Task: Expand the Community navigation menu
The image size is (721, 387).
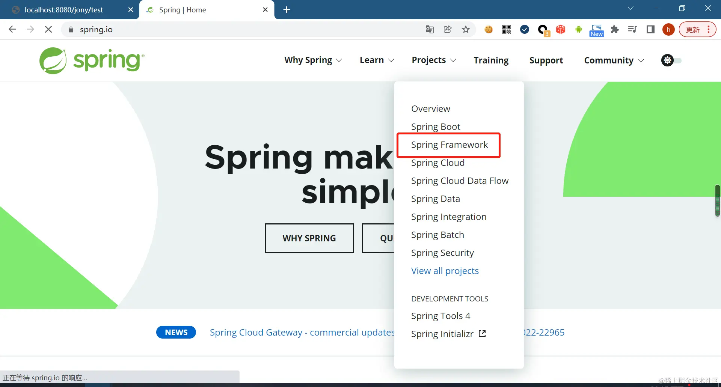Action: pos(614,60)
